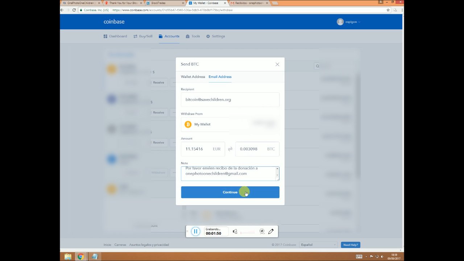This screenshot has height=261, width=464.
Task: Click the Continue button
Action: tap(230, 192)
